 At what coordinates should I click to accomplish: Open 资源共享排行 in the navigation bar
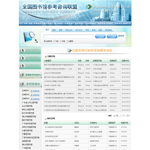click(x=47, y=24)
